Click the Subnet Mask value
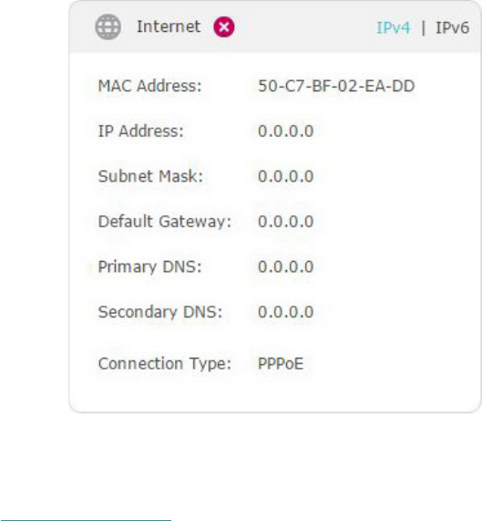 pos(285,176)
